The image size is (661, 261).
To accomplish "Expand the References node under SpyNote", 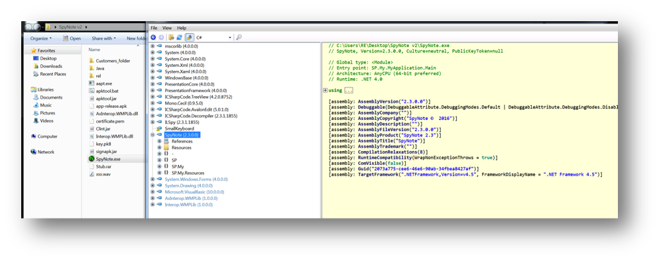I will [159, 142].
